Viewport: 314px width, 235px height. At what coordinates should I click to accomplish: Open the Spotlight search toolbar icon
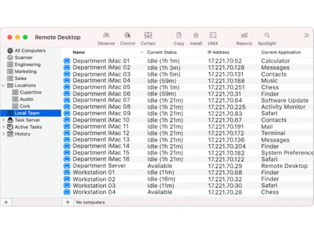tap(267, 35)
